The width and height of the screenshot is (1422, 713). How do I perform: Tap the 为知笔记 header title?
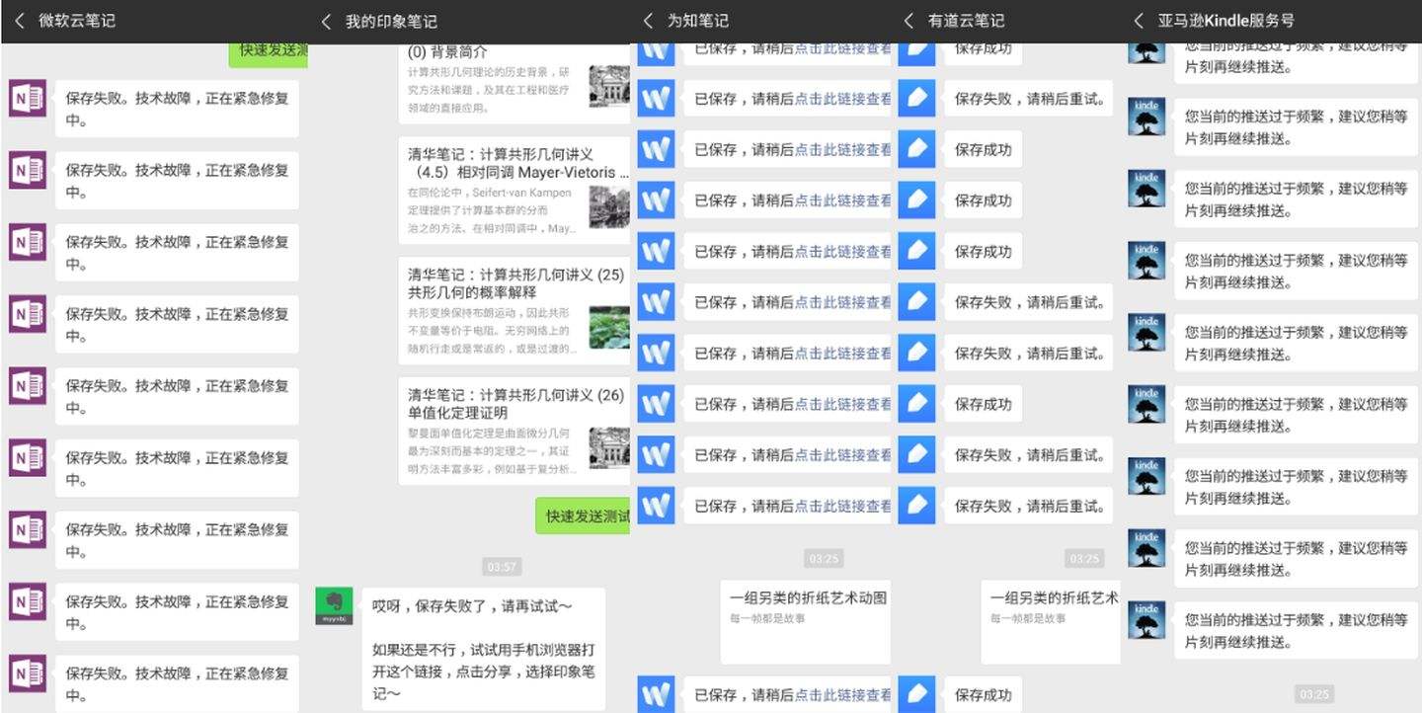[698, 21]
